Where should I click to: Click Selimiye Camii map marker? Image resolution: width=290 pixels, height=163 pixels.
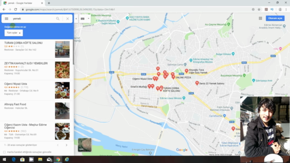point(185,64)
